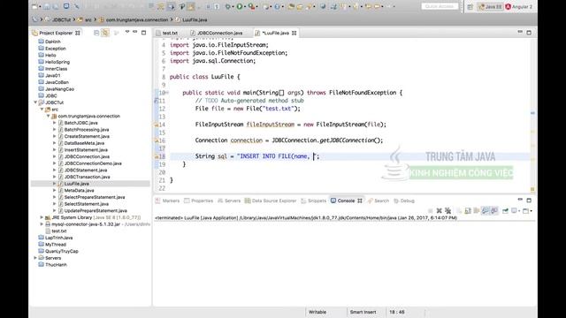
Task: Toggle Scroll Lock in Console toolbar
Action: point(468,210)
